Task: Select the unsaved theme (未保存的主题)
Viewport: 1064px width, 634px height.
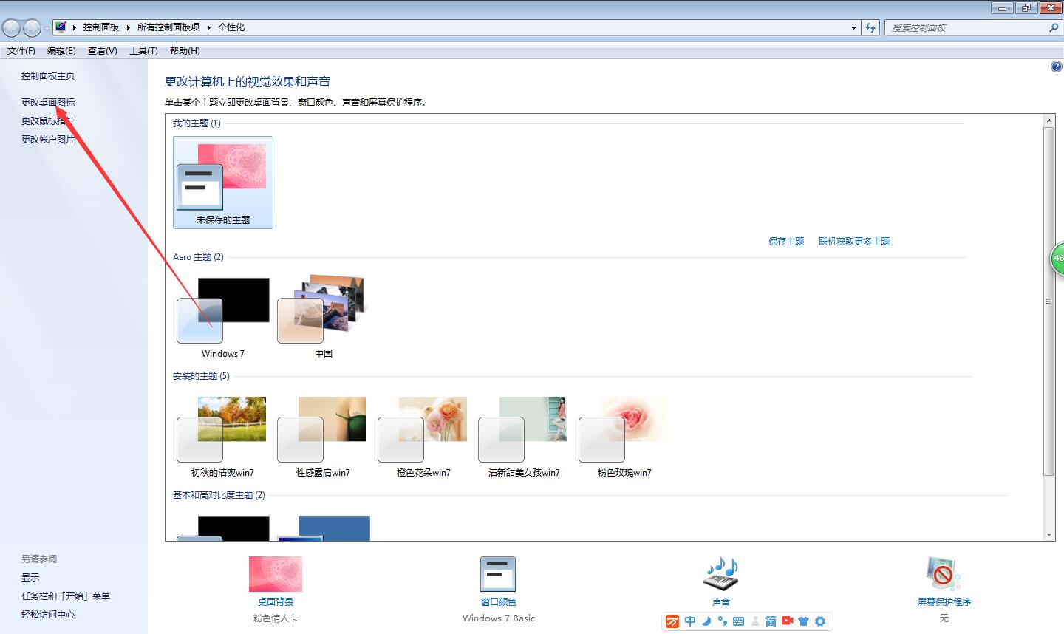Action: click(223, 183)
